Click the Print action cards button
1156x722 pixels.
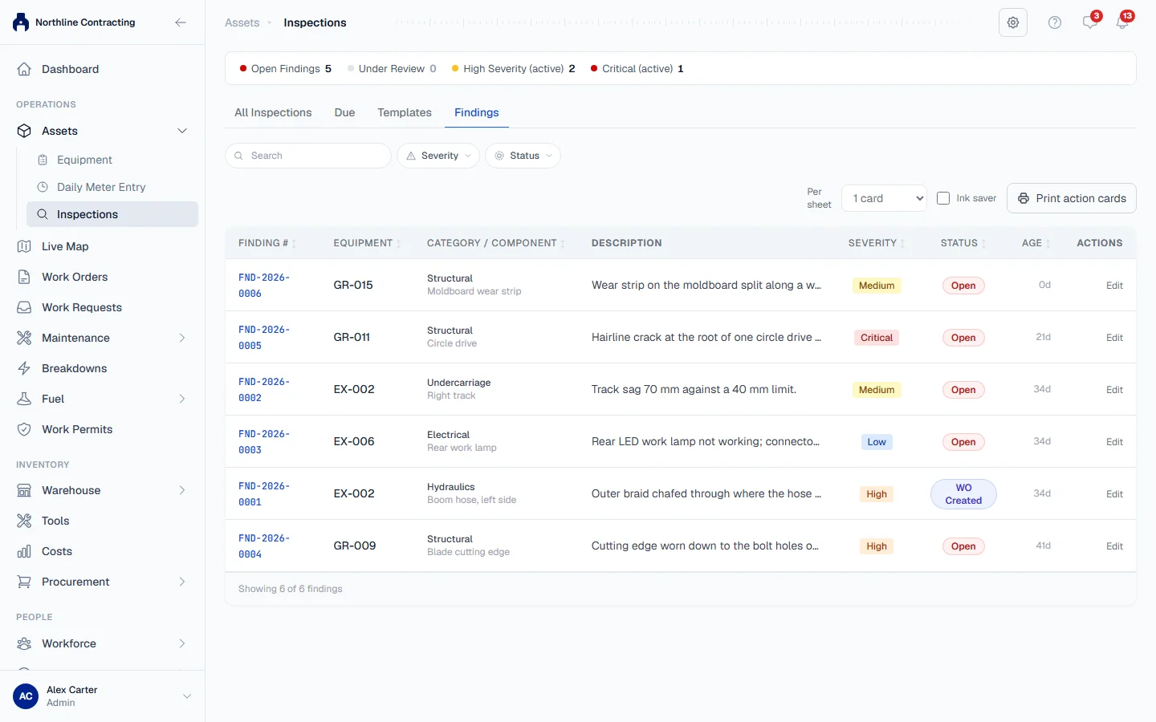click(1072, 198)
